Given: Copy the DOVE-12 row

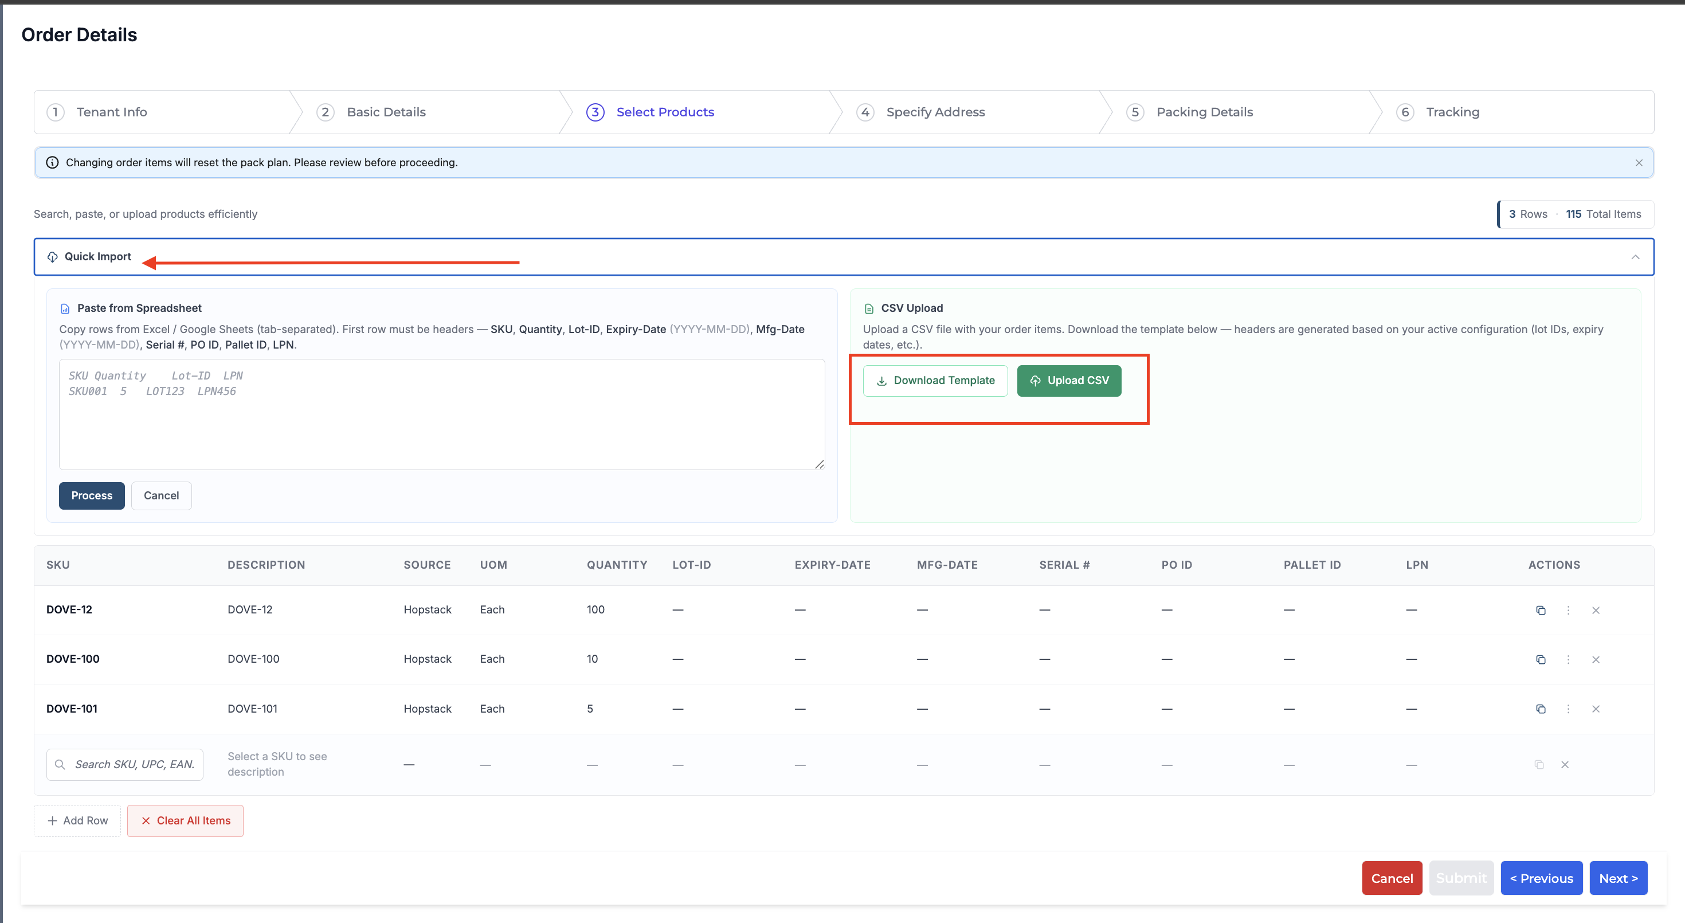Looking at the screenshot, I should click(x=1541, y=609).
